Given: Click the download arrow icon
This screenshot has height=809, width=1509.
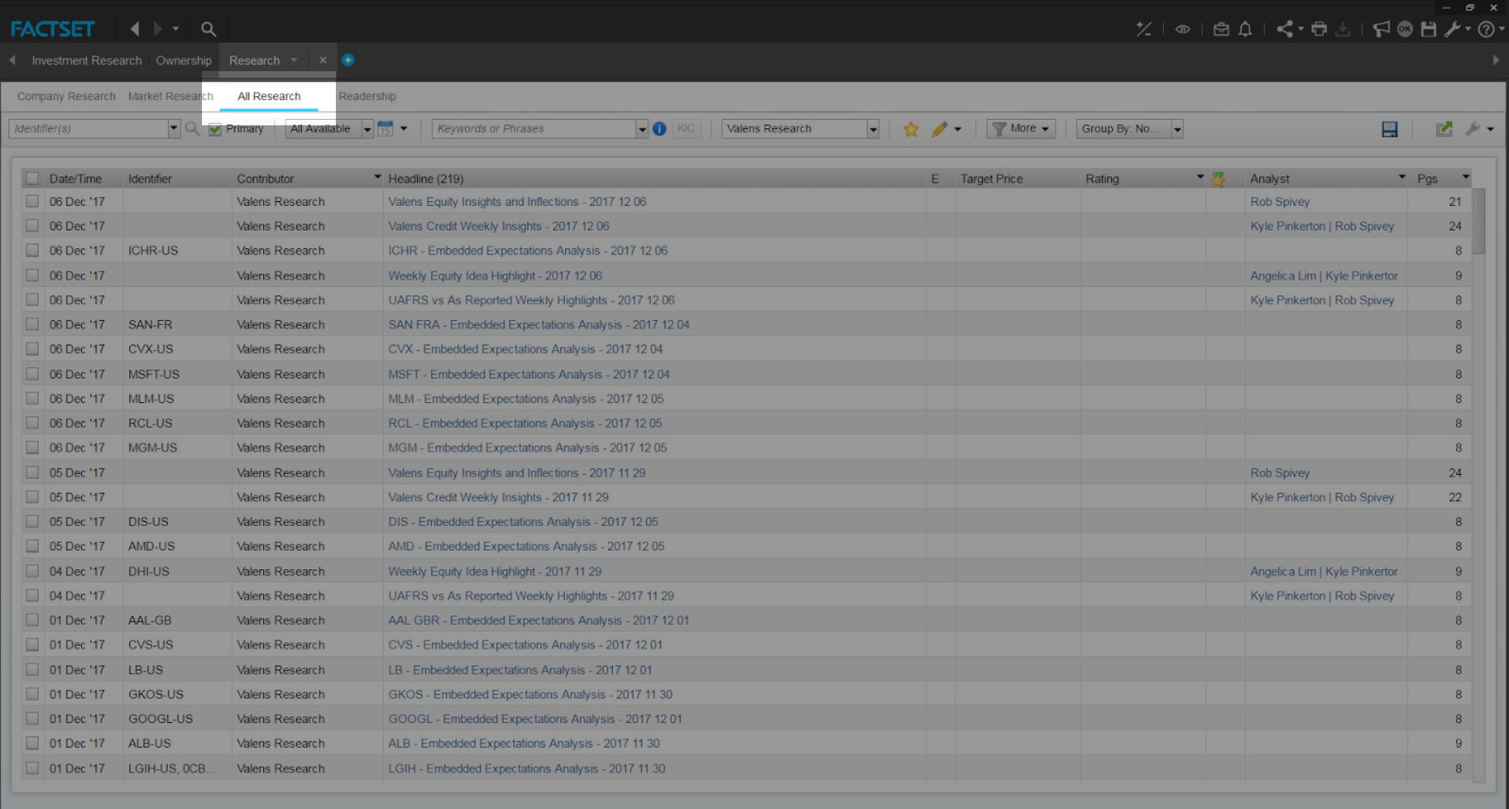Looking at the screenshot, I should pos(1343,29).
